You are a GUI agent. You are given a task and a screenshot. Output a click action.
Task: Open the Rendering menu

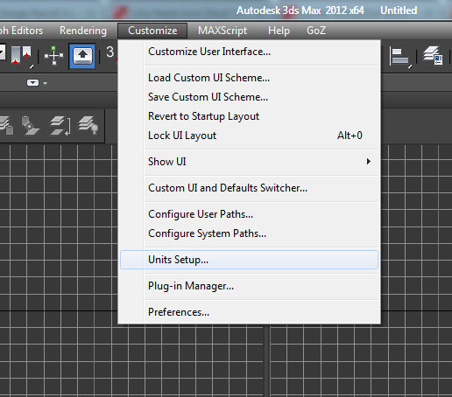[x=83, y=31]
